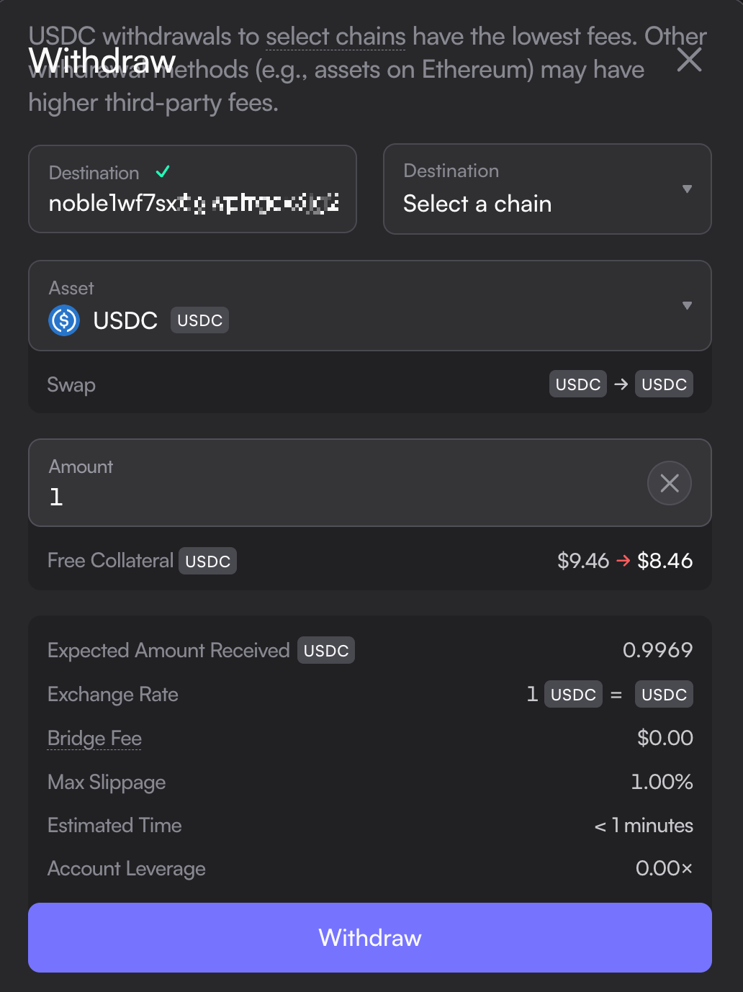Image resolution: width=743 pixels, height=992 pixels.
Task: Click the USDC badge in Asset field
Action: coord(199,320)
